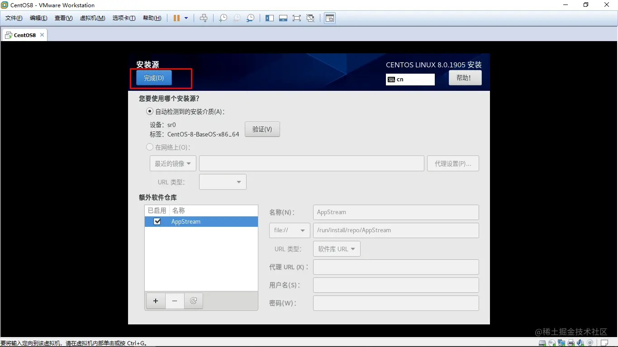Refresh the repository list with circular arrow

pyautogui.click(x=194, y=301)
